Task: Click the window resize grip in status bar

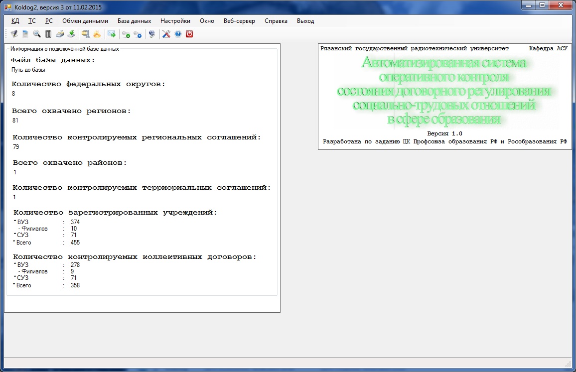Action: (568, 364)
